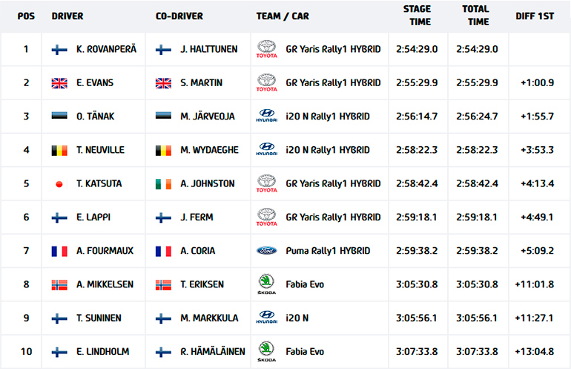The width and height of the screenshot is (571, 369).
Task: Click the Hyundai logo in Suninen's row
Action: [266, 317]
